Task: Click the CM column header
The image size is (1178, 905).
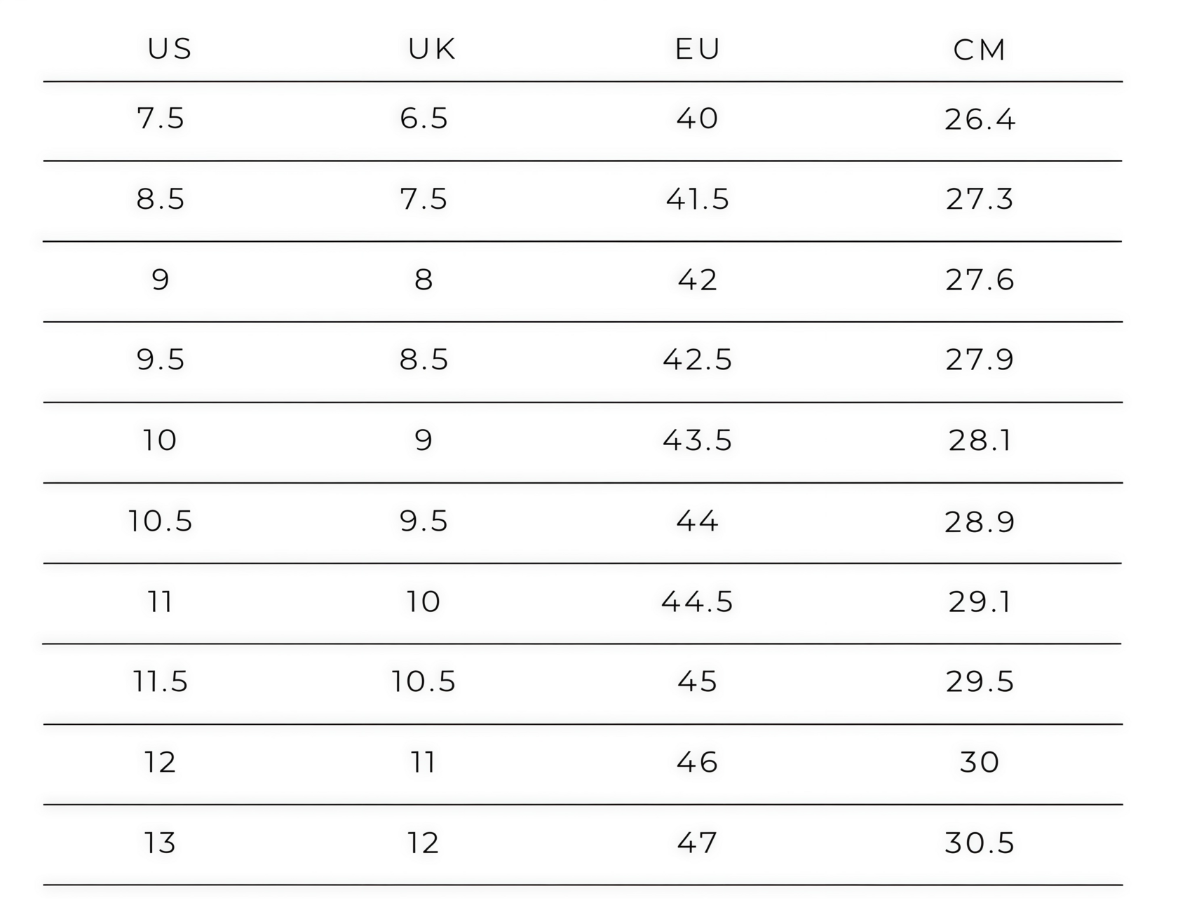Action: [980, 50]
